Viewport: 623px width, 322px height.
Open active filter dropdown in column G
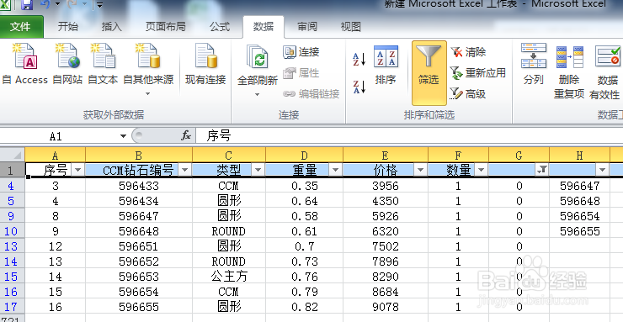[x=542, y=170]
